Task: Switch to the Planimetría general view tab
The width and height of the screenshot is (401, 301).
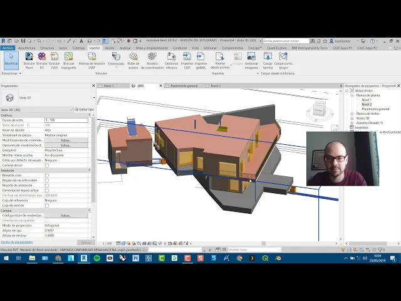Action: pos(184,86)
